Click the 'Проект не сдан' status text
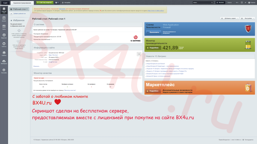 (39, 78)
